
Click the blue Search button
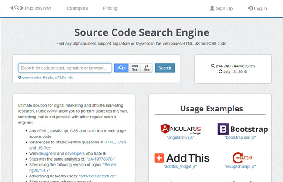click(x=165, y=68)
